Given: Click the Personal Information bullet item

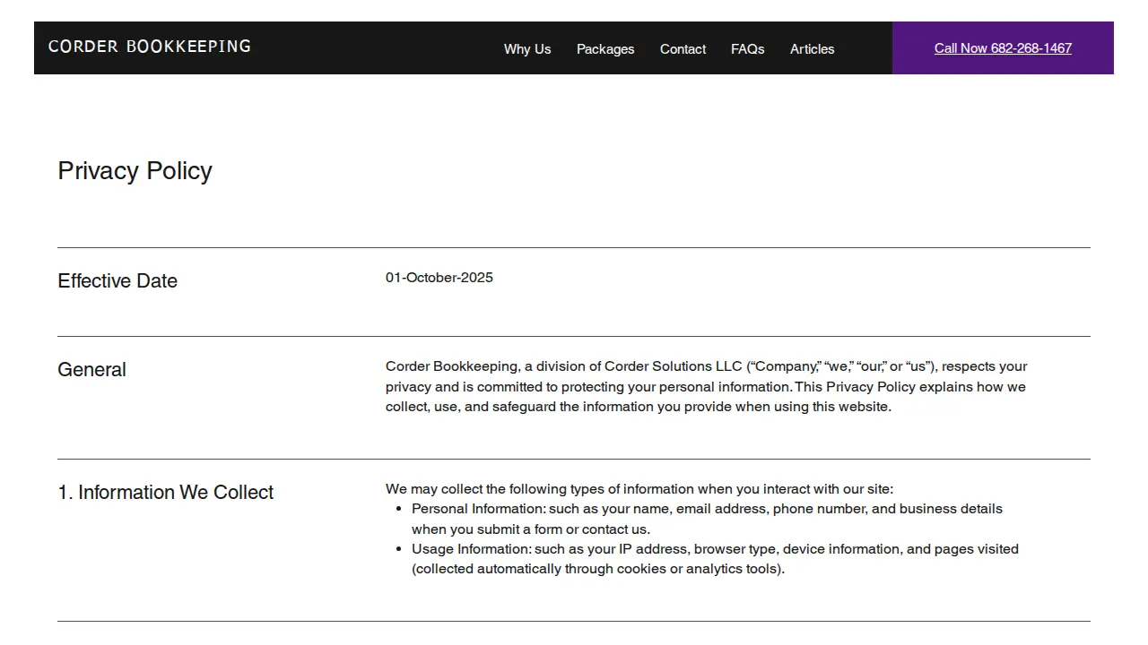Looking at the screenshot, I should coord(707,519).
